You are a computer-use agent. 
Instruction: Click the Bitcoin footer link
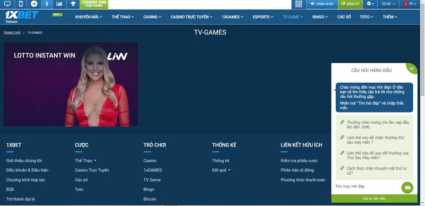[x=150, y=199]
